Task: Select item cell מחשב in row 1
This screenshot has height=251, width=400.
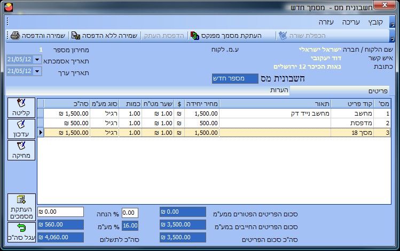Action: 352,114
